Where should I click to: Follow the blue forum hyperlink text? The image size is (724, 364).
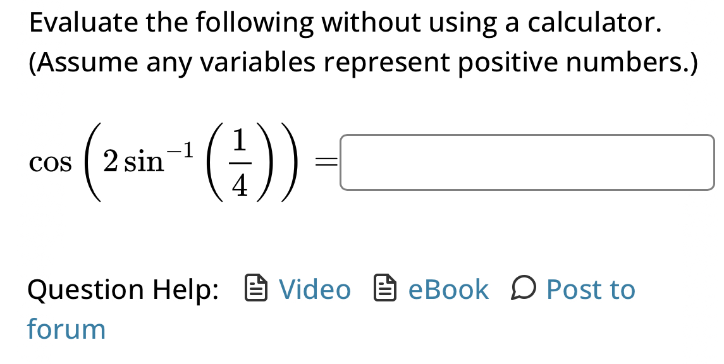click(x=66, y=329)
